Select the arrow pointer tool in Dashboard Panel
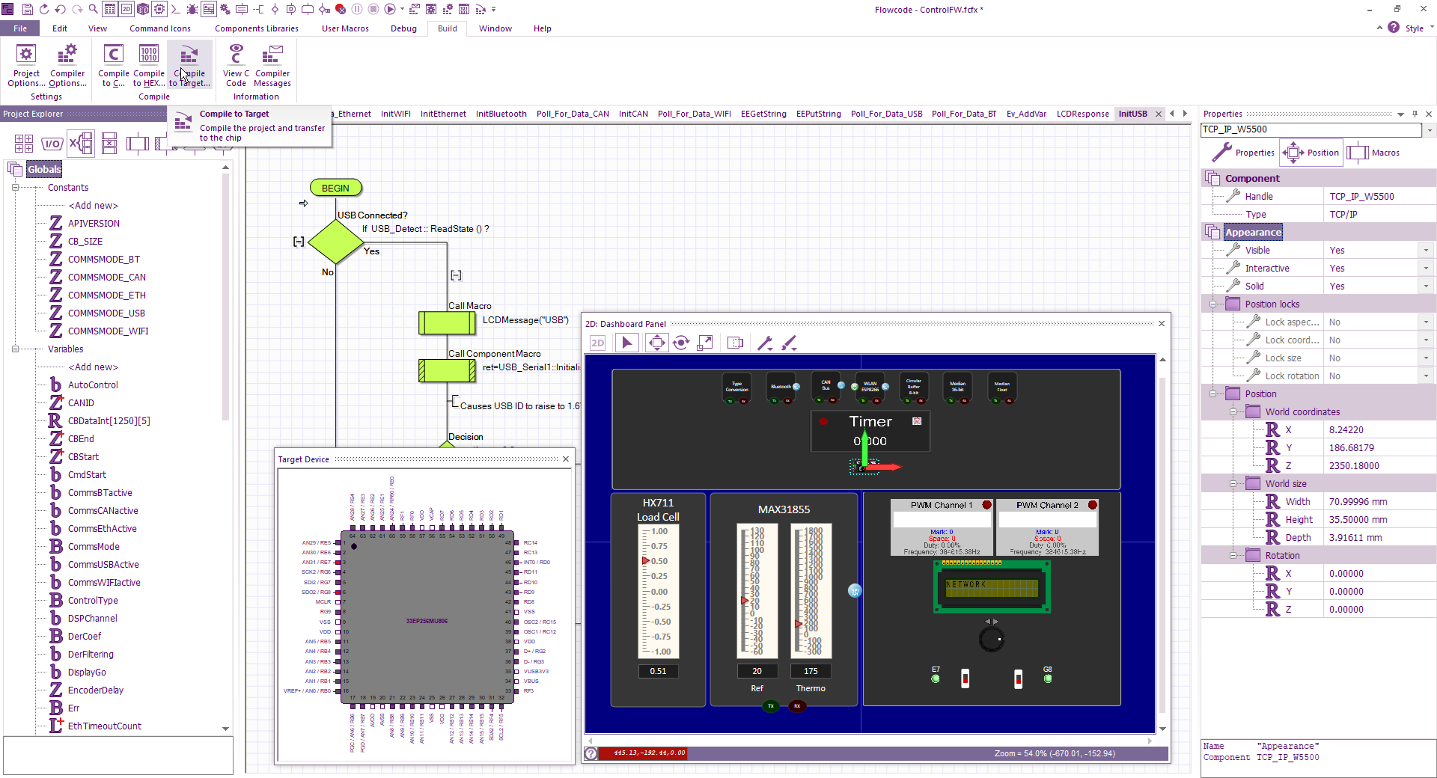1437x778 pixels. pyautogui.click(x=627, y=343)
